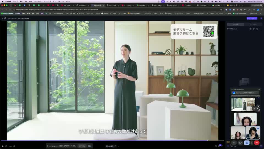Open the ChatGPT bookmark

point(168,13)
